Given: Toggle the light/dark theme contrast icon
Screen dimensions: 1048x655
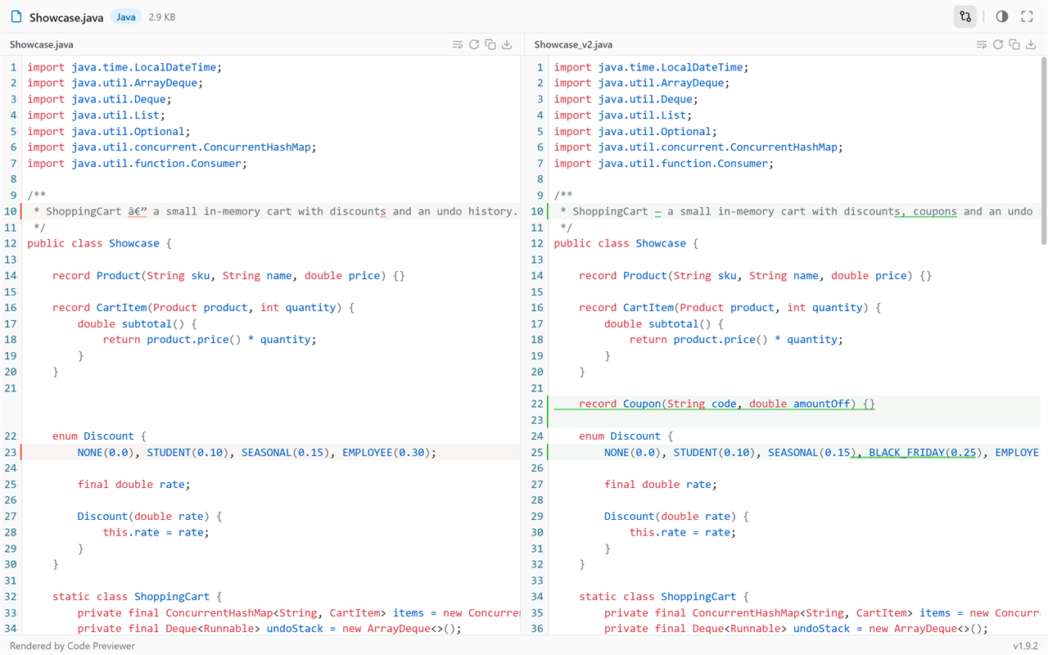Looking at the screenshot, I should pos(1002,16).
